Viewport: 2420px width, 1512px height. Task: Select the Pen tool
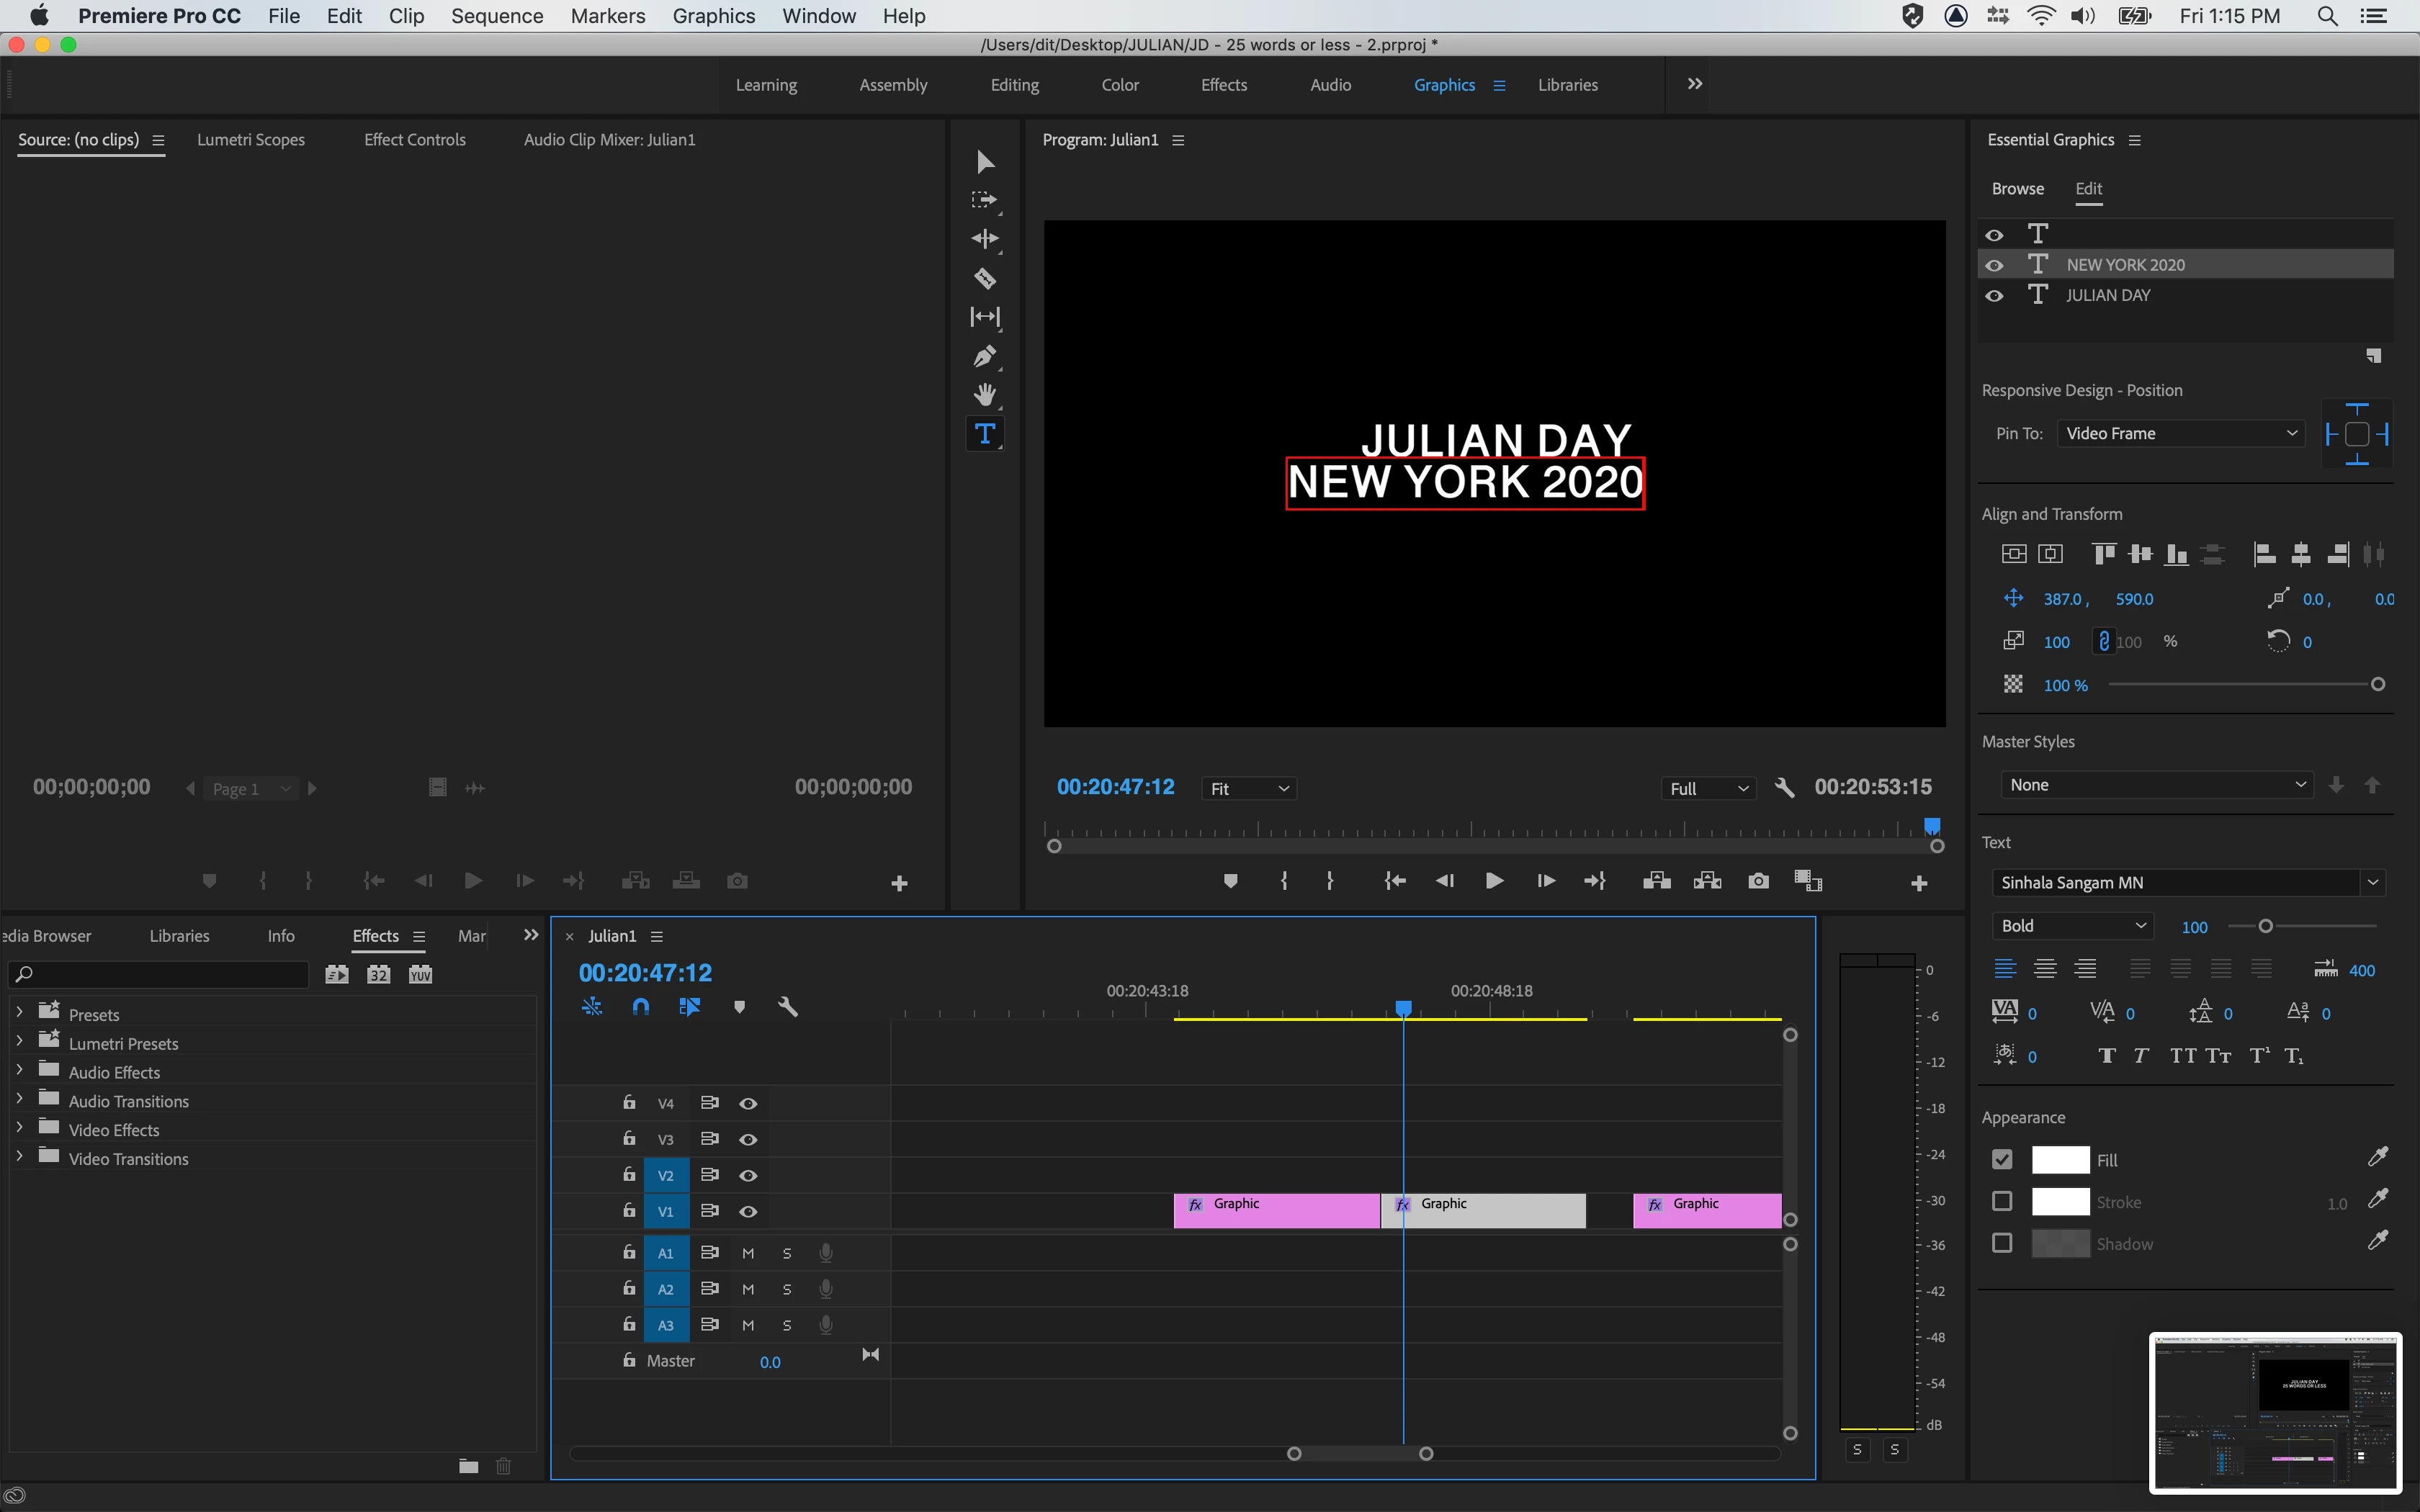[x=984, y=356]
